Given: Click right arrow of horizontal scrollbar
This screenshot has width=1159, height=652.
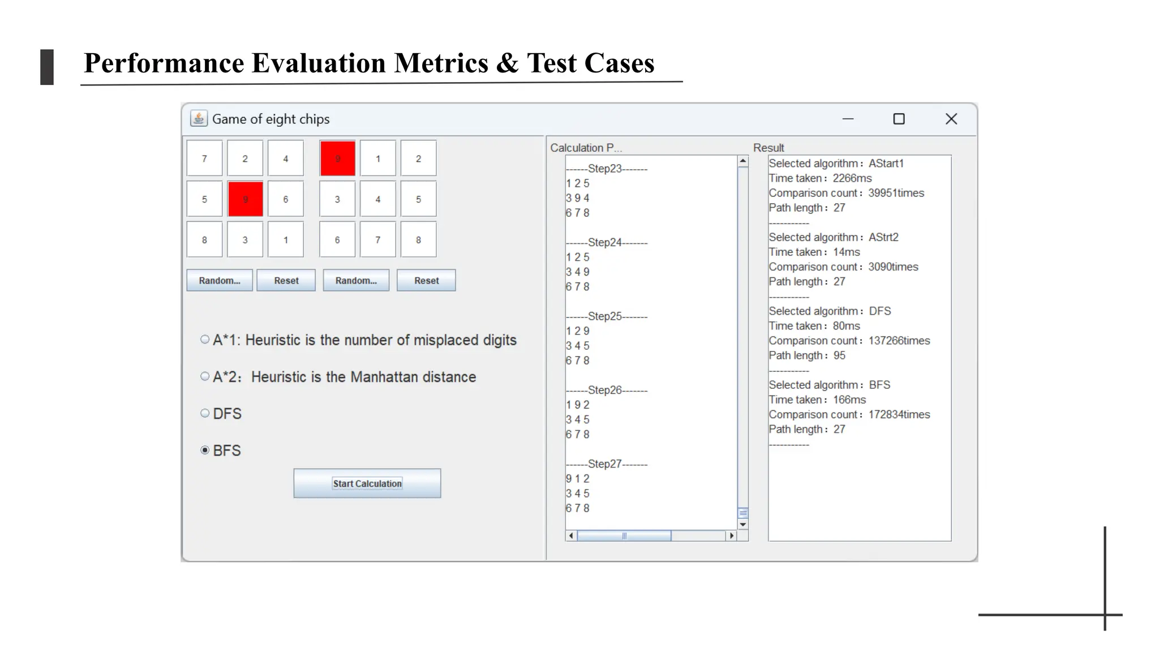Looking at the screenshot, I should click(x=732, y=535).
